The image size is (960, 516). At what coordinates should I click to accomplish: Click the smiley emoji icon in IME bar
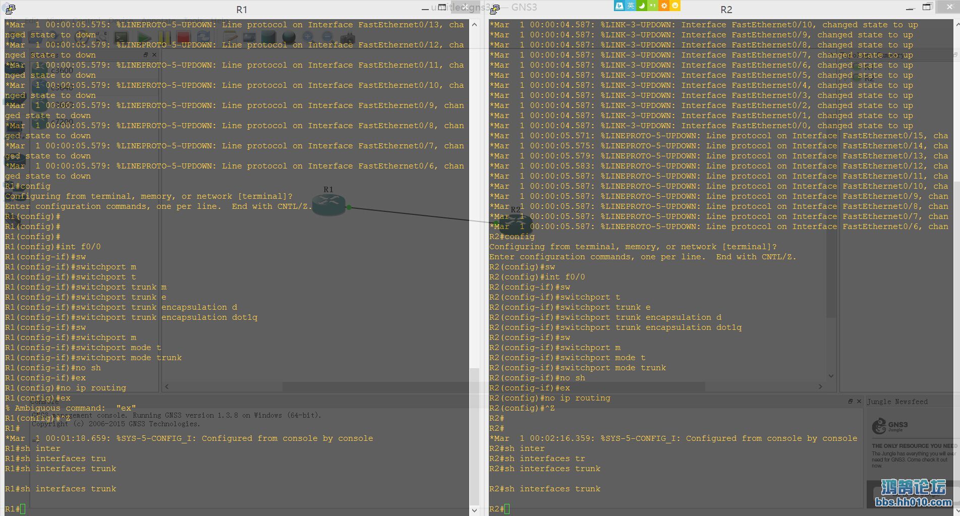tap(675, 6)
